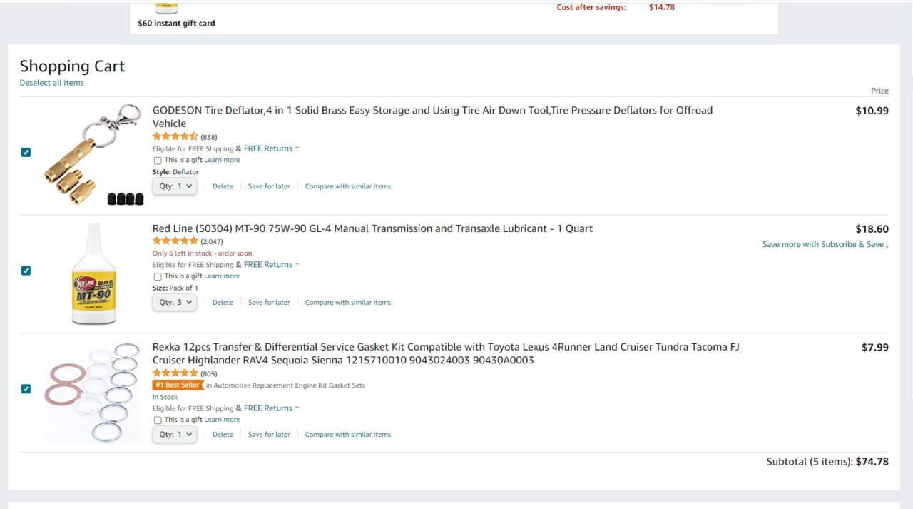Viewport: 913px width, 509px height.
Task: Mark the Rexka Gasket Kit as a gift
Action: pyautogui.click(x=158, y=420)
